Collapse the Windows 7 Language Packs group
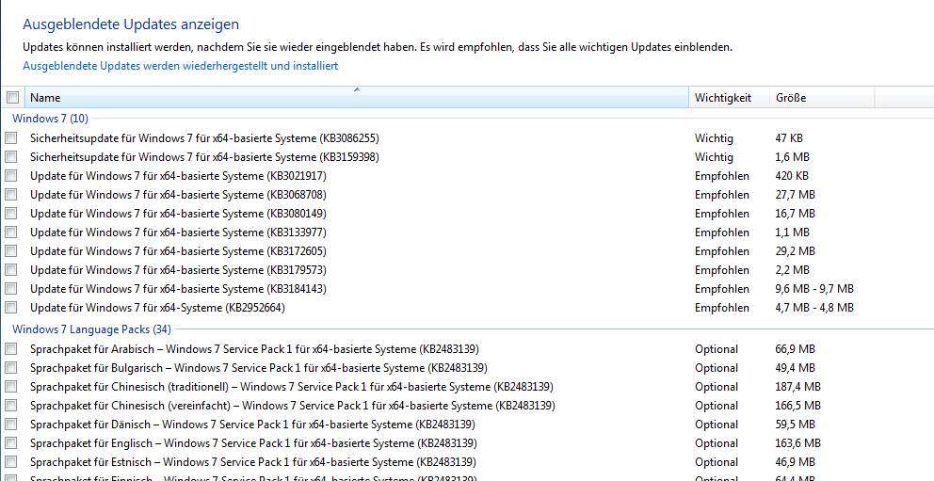Image resolution: width=934 pixels, height=481 pixels. [90, 329]
